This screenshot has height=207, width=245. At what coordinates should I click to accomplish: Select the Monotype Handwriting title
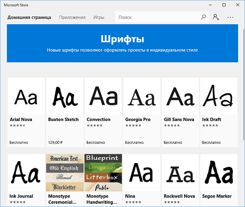(102, 199)
